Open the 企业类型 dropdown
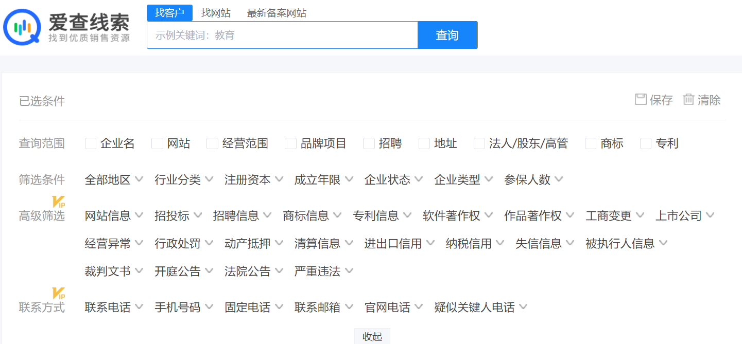 click(x=464, y=179)
